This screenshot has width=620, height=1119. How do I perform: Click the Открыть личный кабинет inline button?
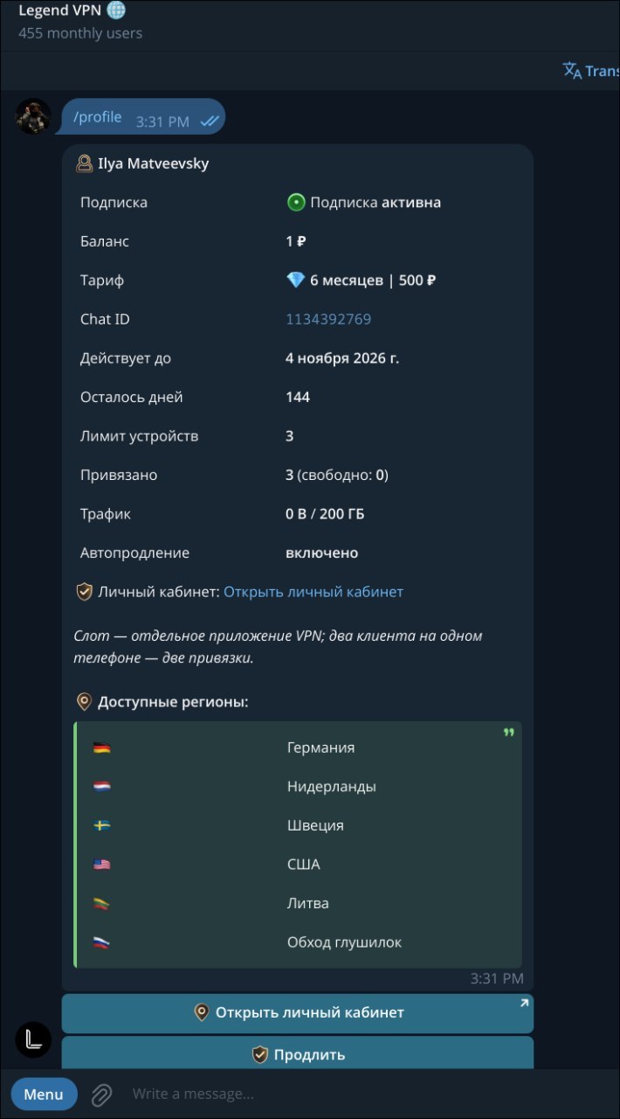pos(297,1012)
